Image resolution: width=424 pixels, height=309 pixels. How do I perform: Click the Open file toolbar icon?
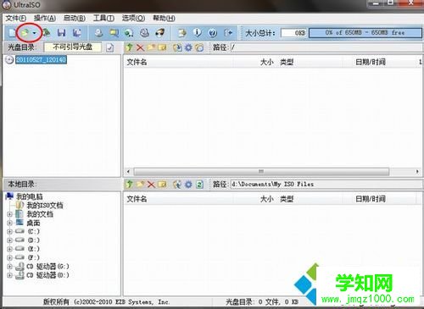click(x=25, y=33)
